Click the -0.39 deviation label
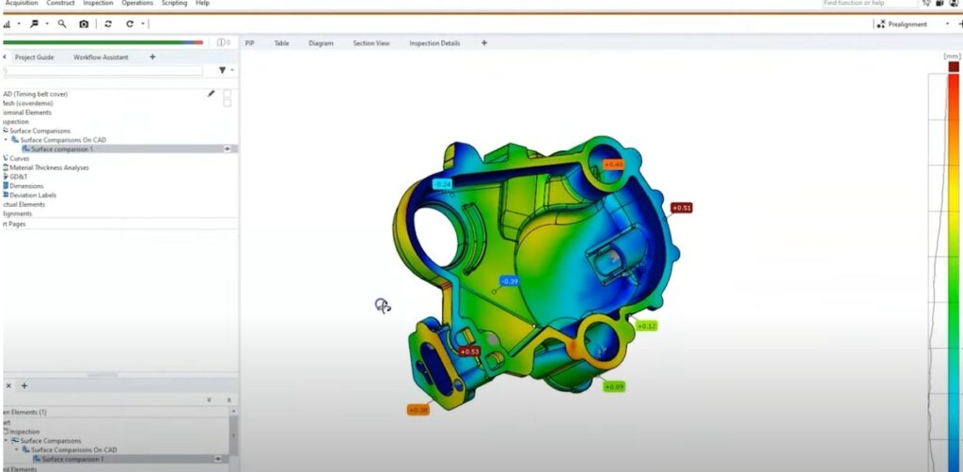Image resolution: width=963 pixels, height=472 pixels. point(510,281)
